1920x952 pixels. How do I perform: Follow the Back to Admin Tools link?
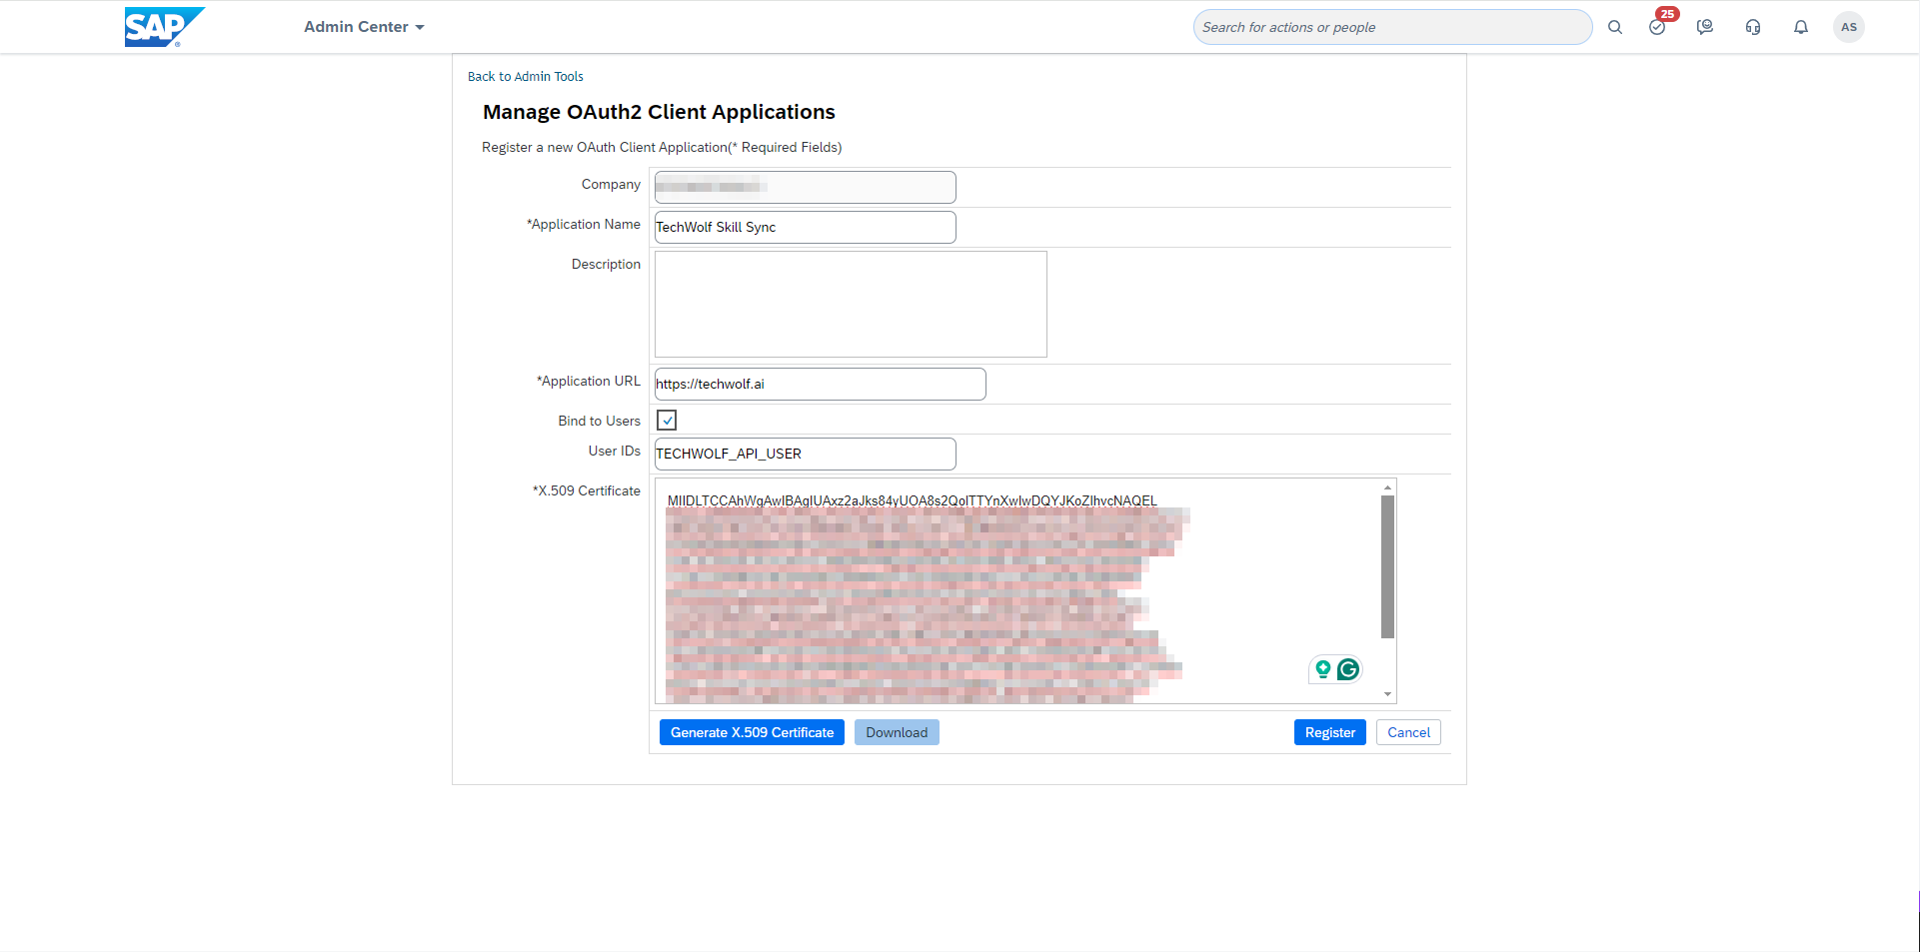525,76
